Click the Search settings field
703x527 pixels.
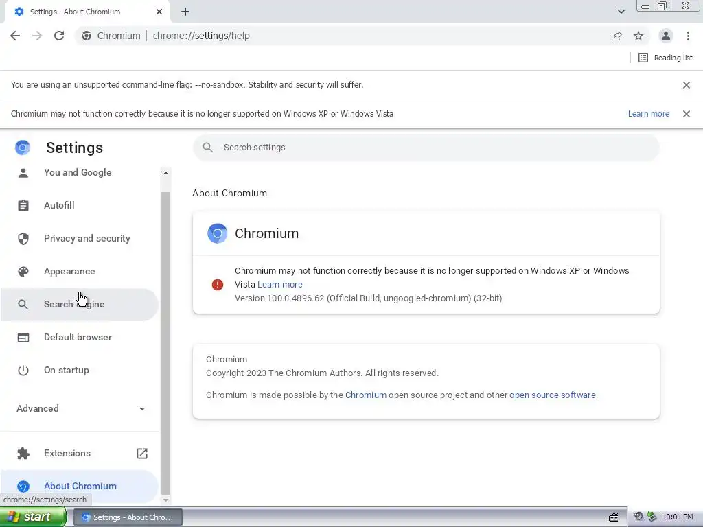(426, 148)
